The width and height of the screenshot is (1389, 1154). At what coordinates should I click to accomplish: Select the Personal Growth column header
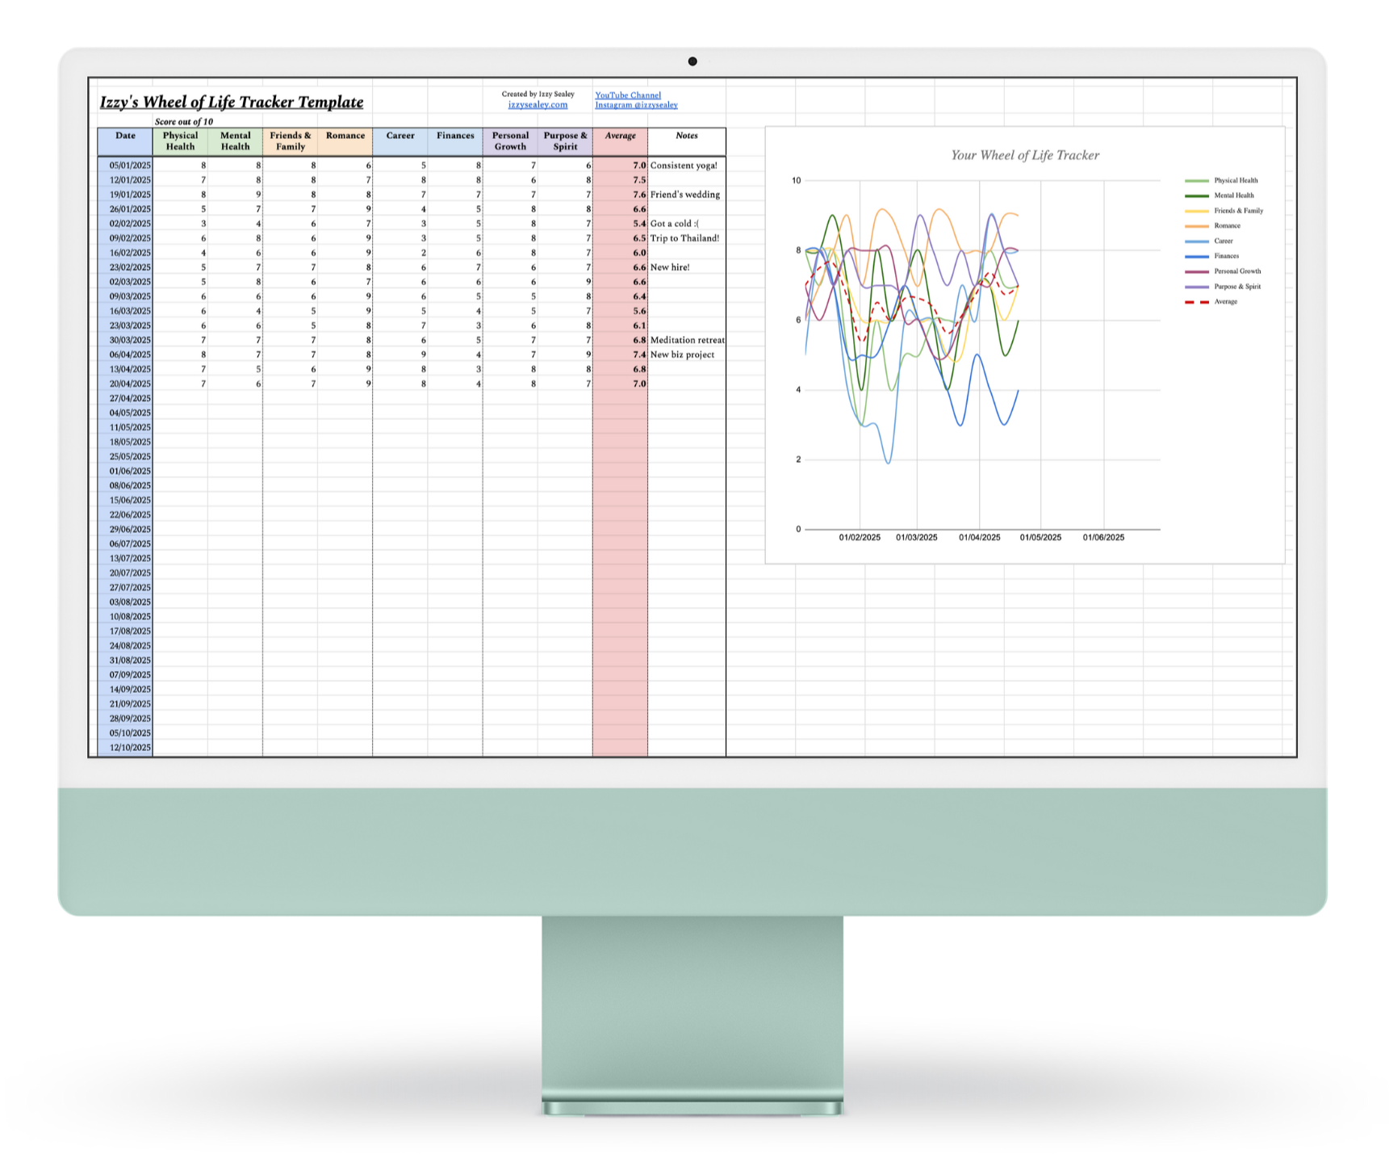(x=510, y=141)
